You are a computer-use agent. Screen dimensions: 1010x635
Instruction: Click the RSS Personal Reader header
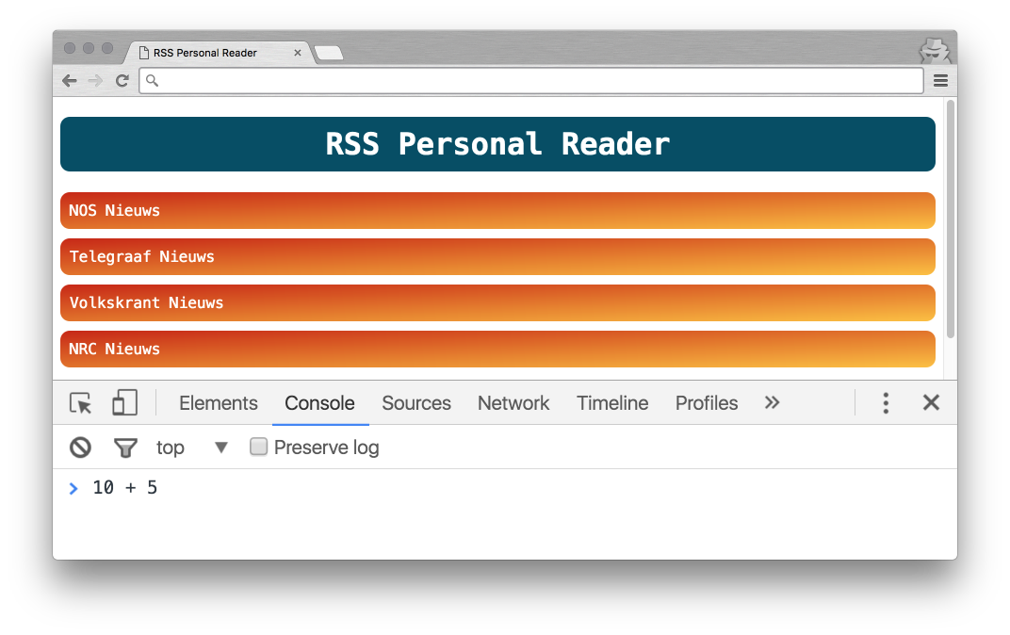(497, 144)
